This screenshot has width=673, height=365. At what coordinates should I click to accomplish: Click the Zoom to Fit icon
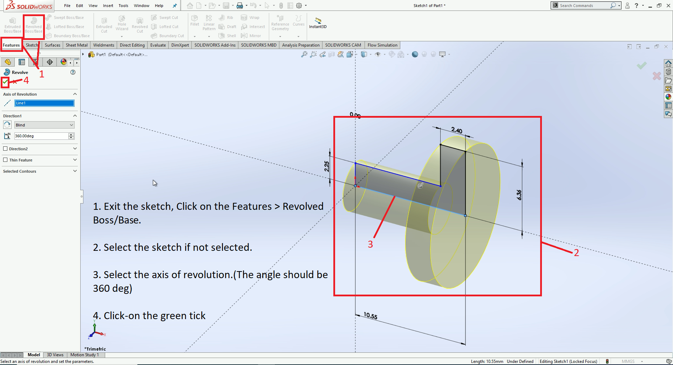tap(304, 54)
